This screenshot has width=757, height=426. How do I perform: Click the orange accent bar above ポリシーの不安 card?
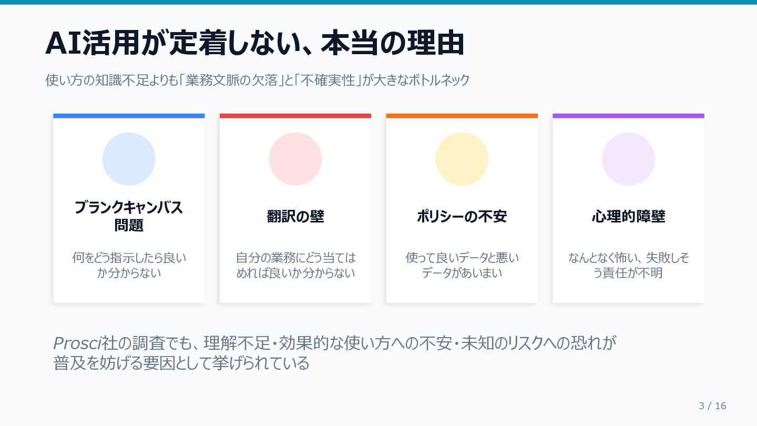coord(462,116)
